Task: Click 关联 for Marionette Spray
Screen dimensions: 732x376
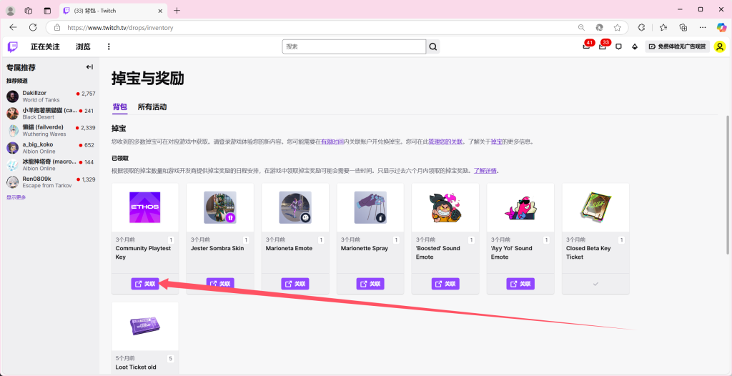Action: pyautogui.click(x=370, y=284)
